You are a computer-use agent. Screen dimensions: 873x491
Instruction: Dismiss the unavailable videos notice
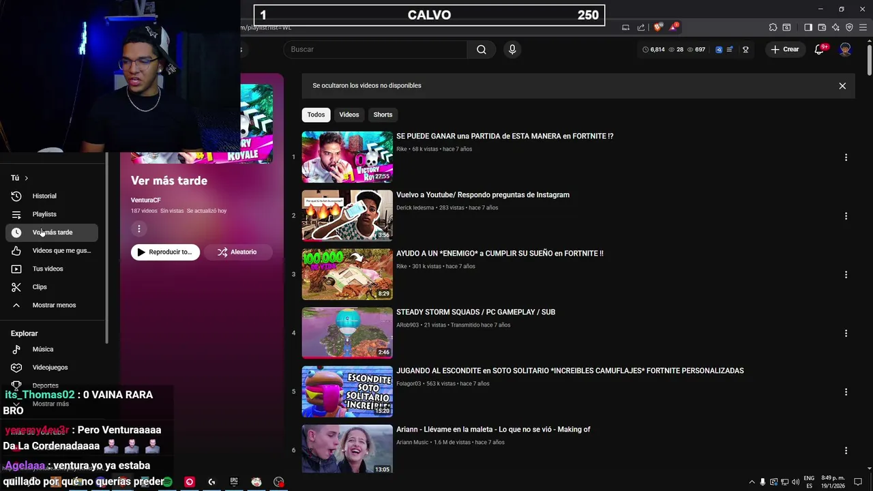point(842,86)
